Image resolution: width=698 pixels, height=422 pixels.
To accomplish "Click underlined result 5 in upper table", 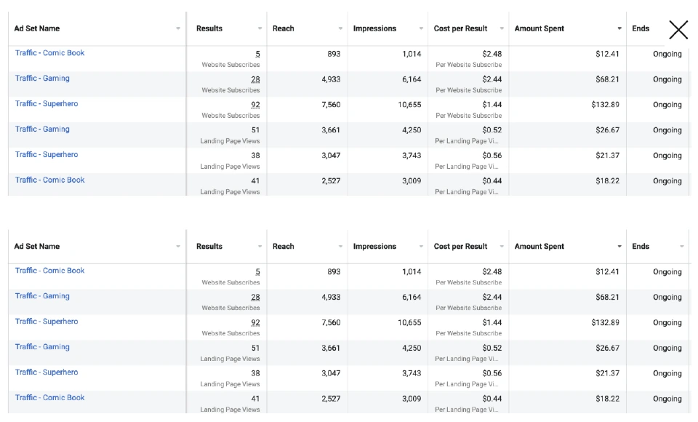I will tap(257, 55).
